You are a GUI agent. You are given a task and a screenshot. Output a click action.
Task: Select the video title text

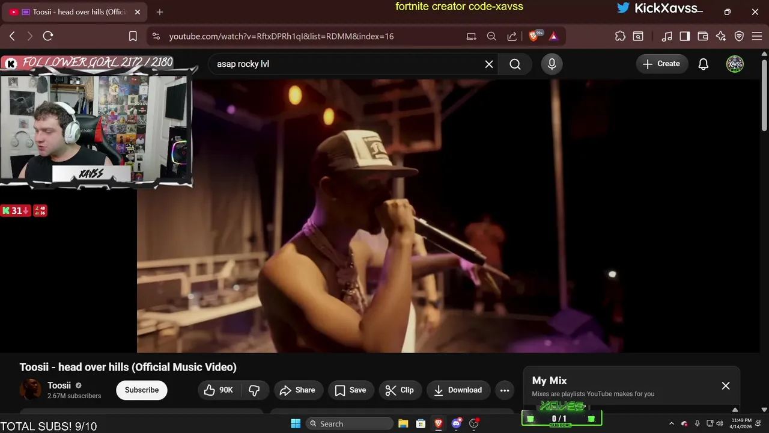(128, 367)
